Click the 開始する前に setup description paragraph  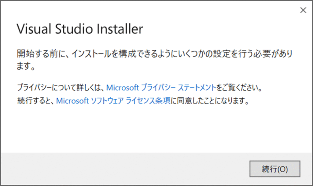click(154, 59)
